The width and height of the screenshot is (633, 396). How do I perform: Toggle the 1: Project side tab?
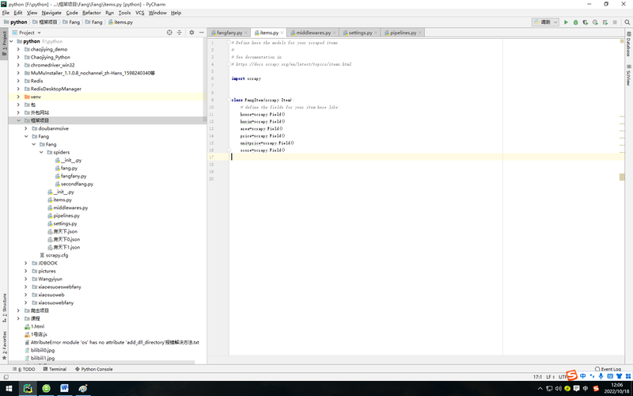(4, 44)
